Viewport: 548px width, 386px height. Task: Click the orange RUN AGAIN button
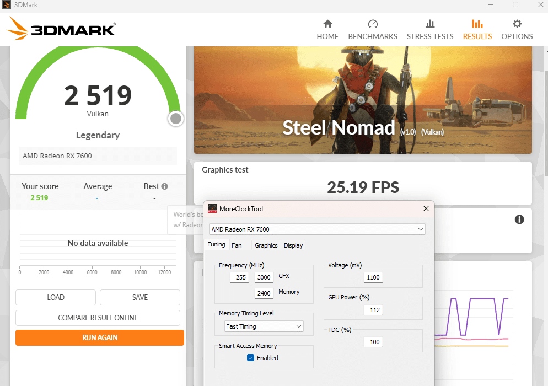(x=100, y=337)
